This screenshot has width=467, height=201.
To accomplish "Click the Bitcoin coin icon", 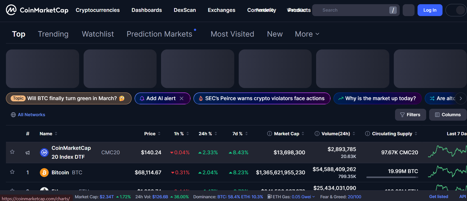I will (44, 172).
